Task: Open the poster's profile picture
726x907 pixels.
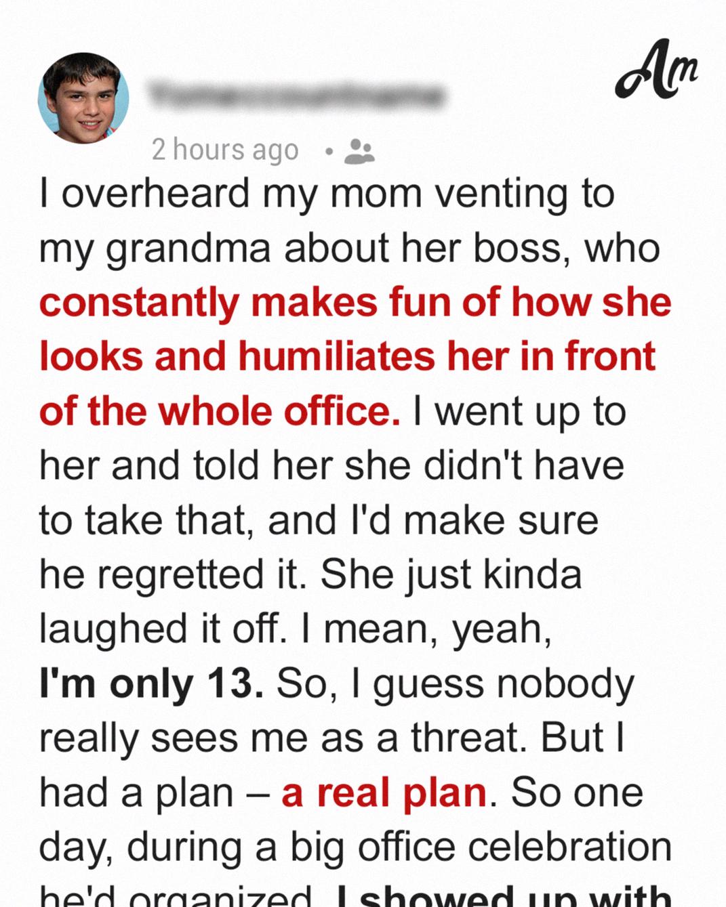Action: click(83, 98)
